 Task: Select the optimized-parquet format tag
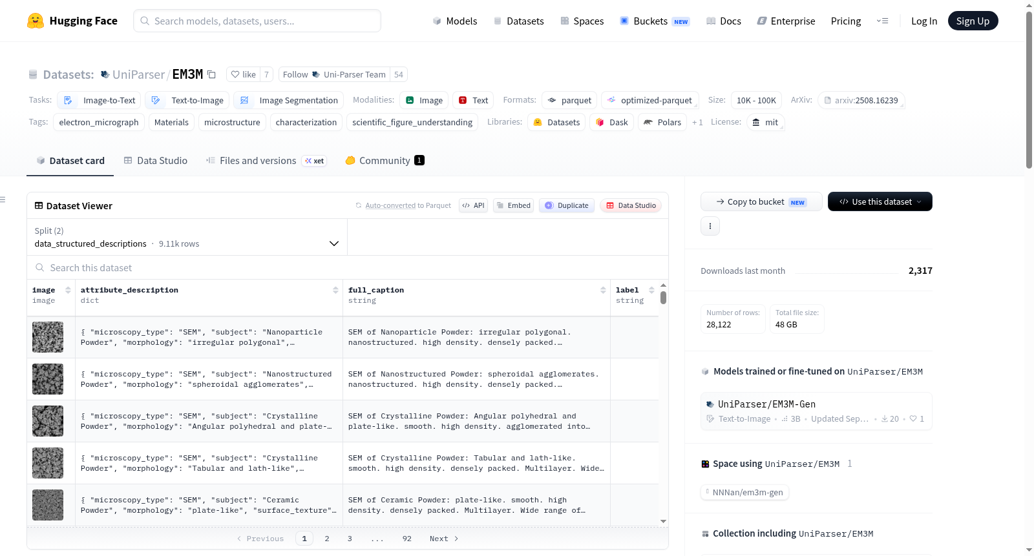coord(650,100)
